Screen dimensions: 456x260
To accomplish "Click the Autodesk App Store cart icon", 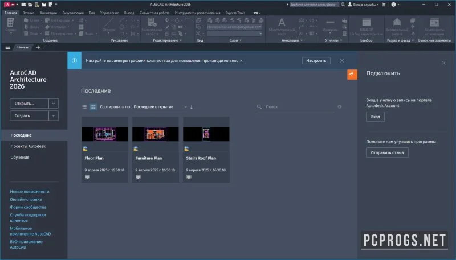I will (x=384, y=5).
